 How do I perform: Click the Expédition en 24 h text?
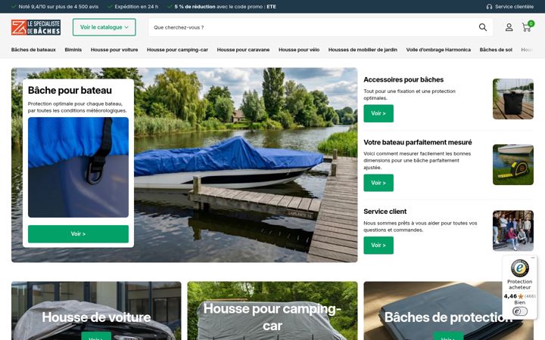pos(136,7)
